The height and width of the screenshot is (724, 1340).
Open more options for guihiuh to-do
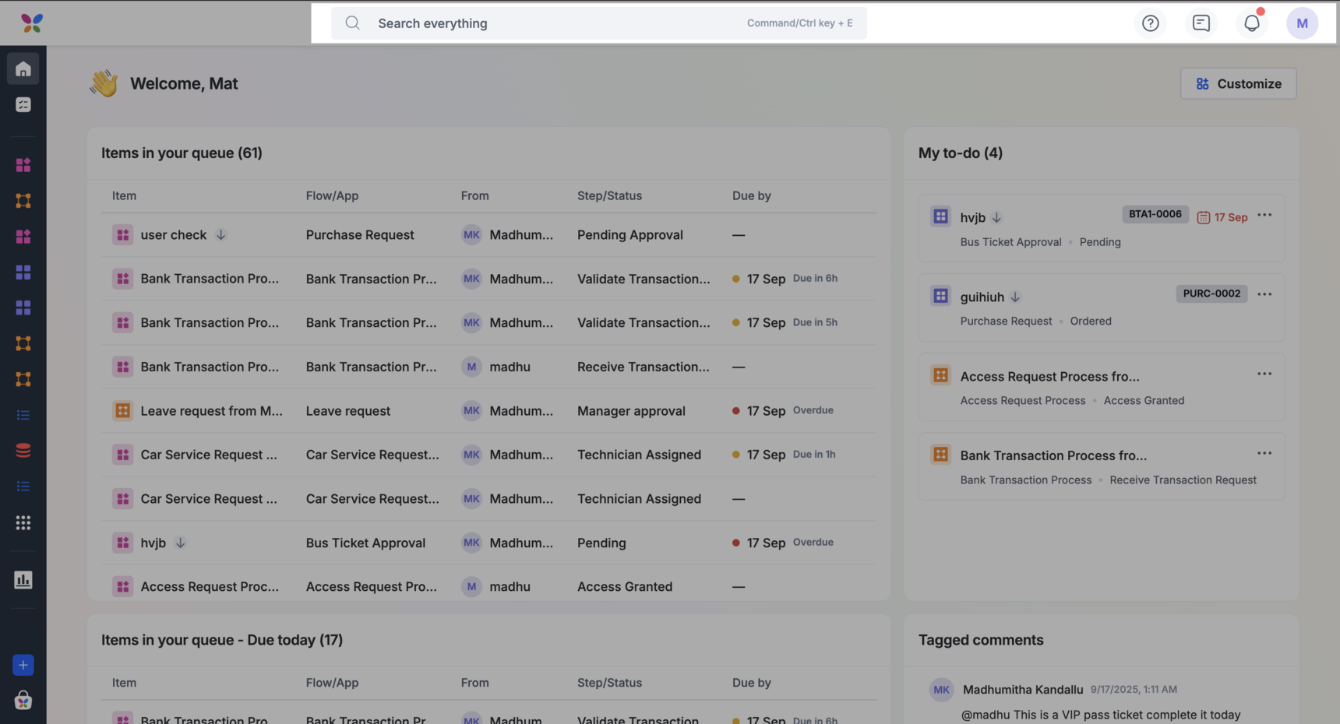[x=1264, y=294]
